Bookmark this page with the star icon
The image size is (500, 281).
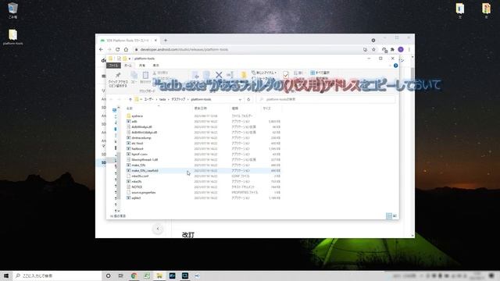click(x=373, y=50)
